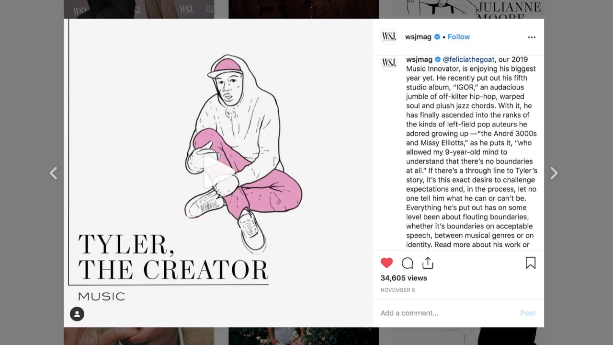Submit the comment with the Post button
613x345 pixels.
point(528,313)
